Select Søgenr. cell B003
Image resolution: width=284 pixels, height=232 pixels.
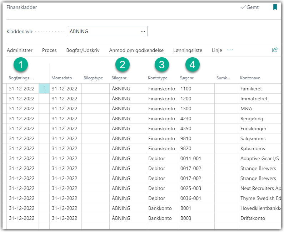[196, 218]
